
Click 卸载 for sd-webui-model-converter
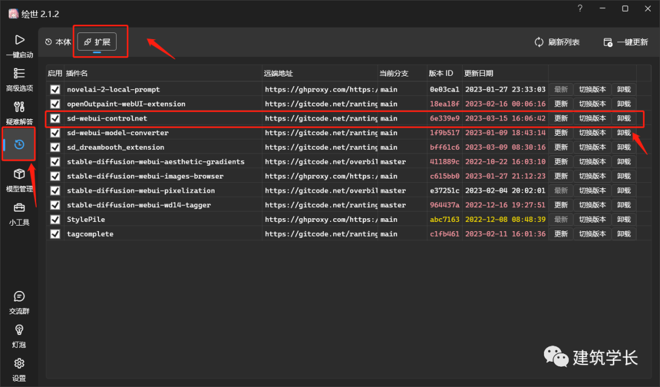click(624, 133)
